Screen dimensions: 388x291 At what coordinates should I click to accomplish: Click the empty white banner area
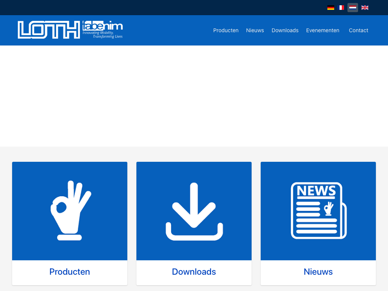click(194, 96)
